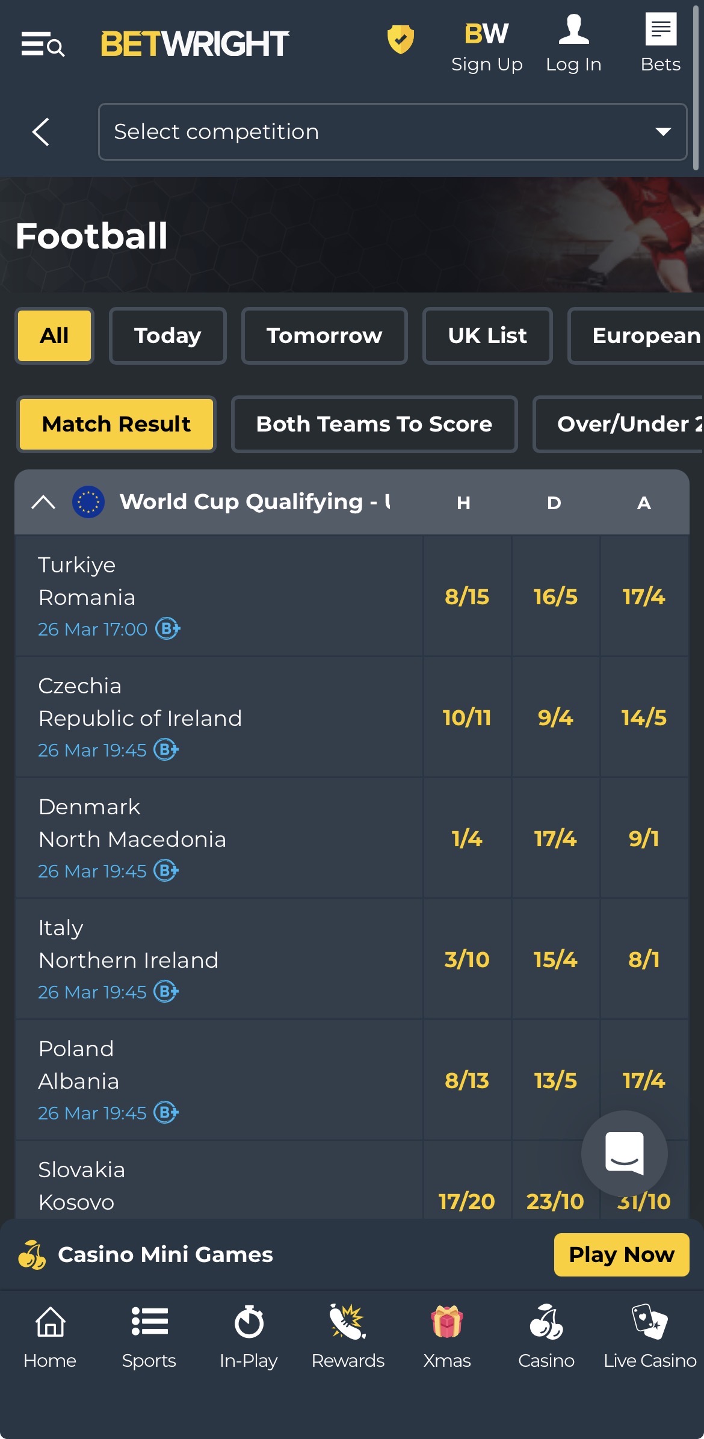Image resolution: width=704 pixels, height=1439 pixels.
Task: Collapse the World Cup Qualifying section
Action: pyautogui.click(x=43, y=502)
